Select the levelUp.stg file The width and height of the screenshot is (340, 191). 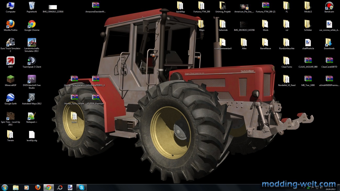tap(32, 136)
